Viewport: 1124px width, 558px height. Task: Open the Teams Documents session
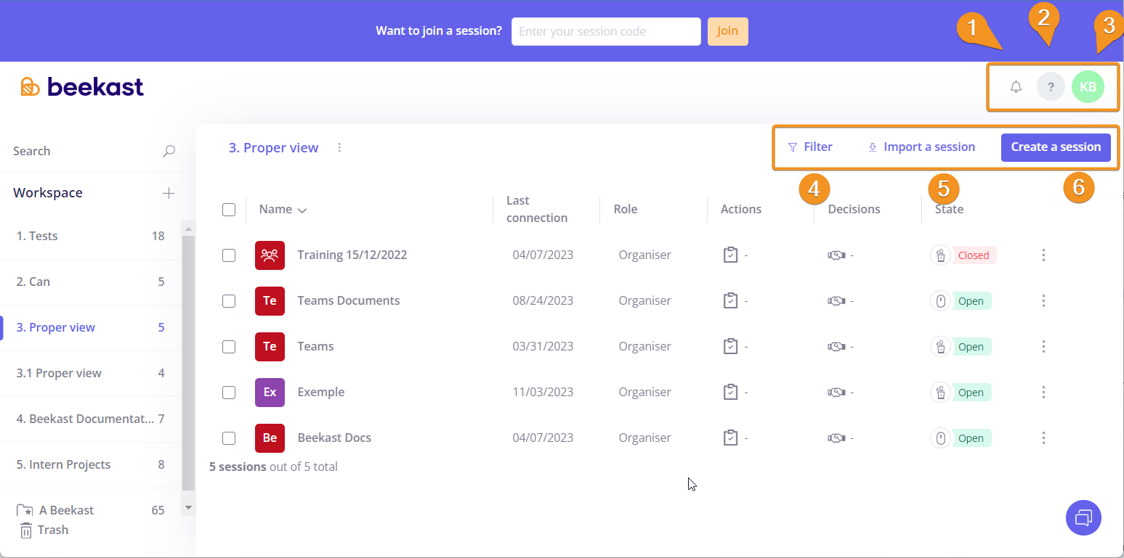click(349, 300)
